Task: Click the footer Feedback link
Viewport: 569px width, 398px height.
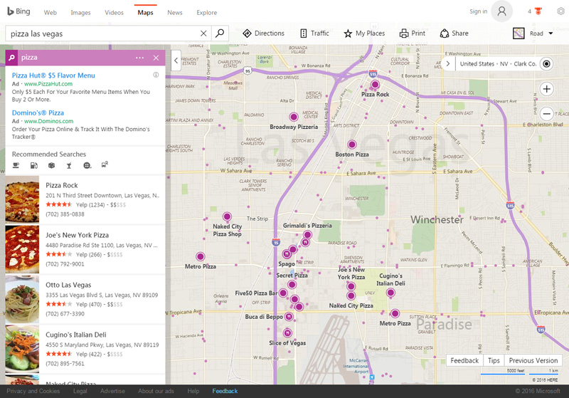Action: 225,391
